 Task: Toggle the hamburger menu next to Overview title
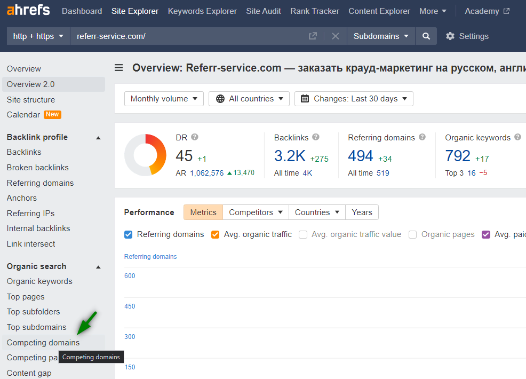119,68
